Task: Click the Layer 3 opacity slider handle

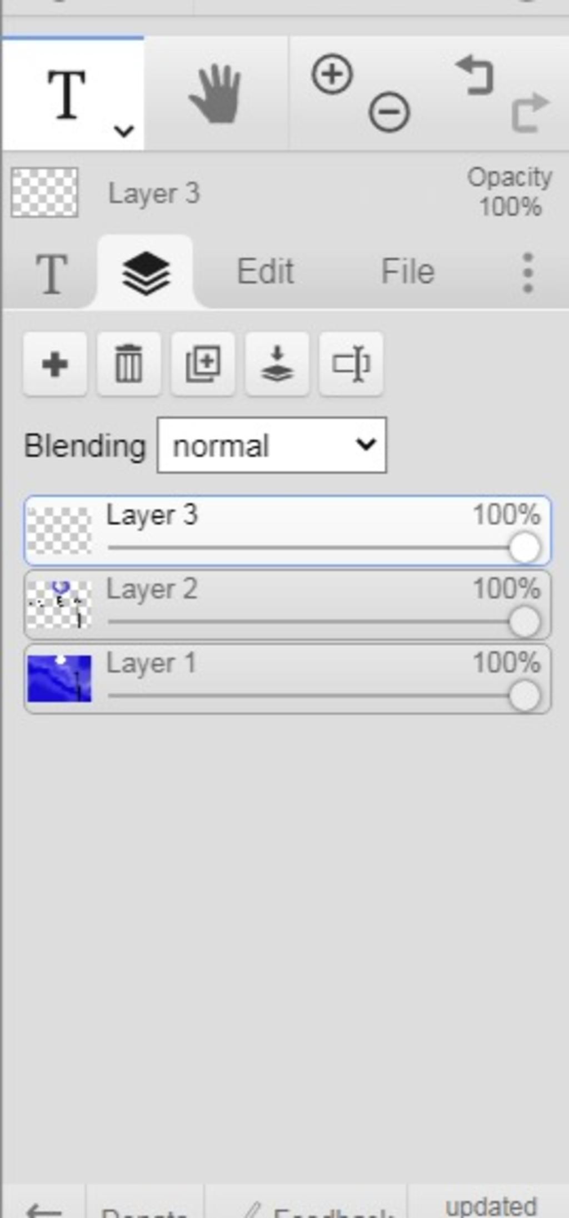Action: [x=525, y=548]
